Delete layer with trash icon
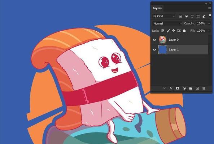The width and height of the screenshot is (214, 144). (x=204, y=89)
